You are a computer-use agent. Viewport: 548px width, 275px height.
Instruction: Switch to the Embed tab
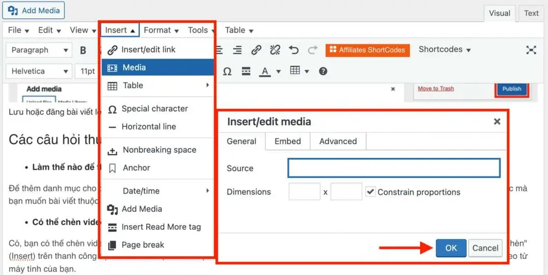[x=288, y=142]
